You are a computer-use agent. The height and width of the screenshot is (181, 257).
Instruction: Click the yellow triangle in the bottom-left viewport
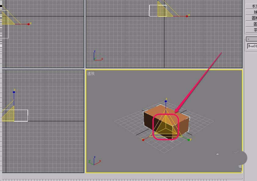tap(9, 115)
